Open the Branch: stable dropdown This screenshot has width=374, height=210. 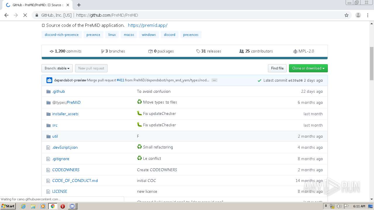(57, 68)
